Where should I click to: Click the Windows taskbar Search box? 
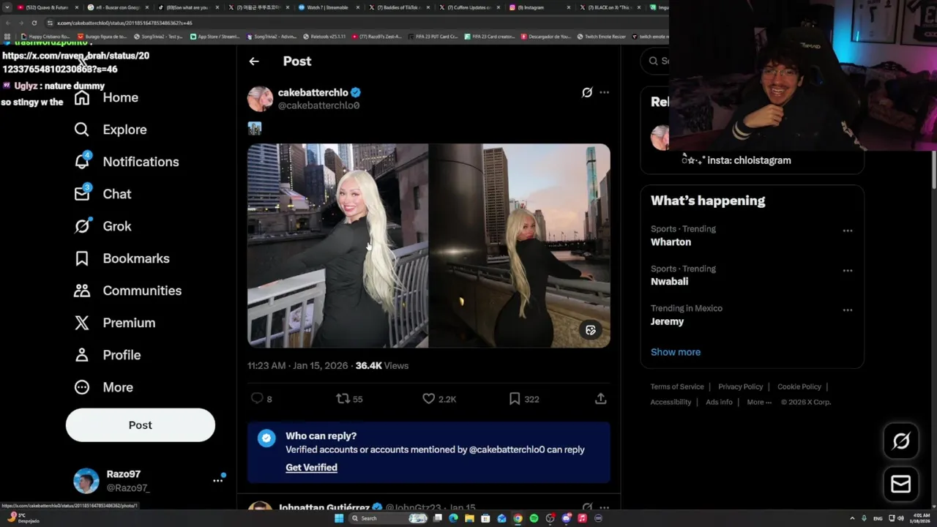click(x=389, y=518)
